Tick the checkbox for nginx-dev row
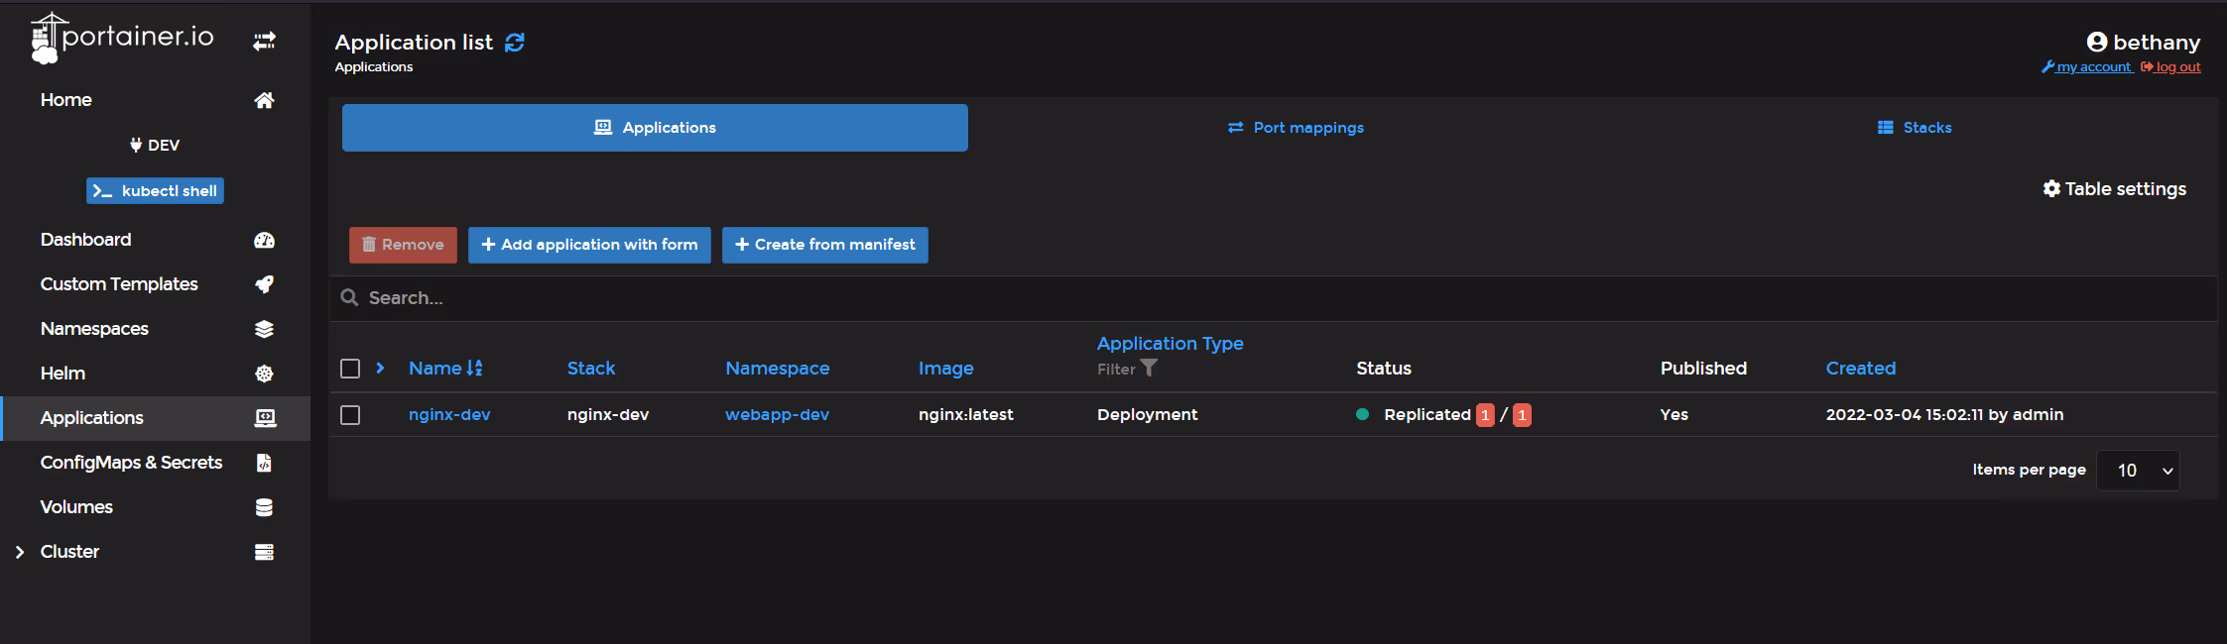Image resolution: width=2227 pixels, height=644 pixels. [x=350, y=415]
